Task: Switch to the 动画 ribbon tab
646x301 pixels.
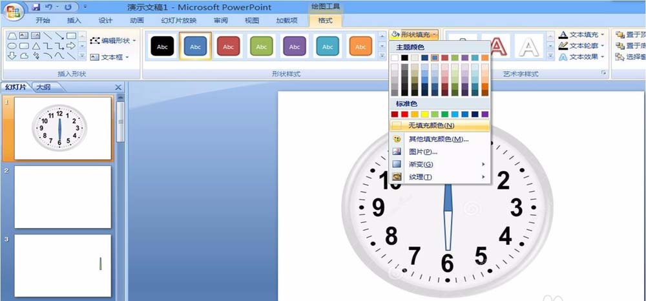Action: click(x=137, y=21)
